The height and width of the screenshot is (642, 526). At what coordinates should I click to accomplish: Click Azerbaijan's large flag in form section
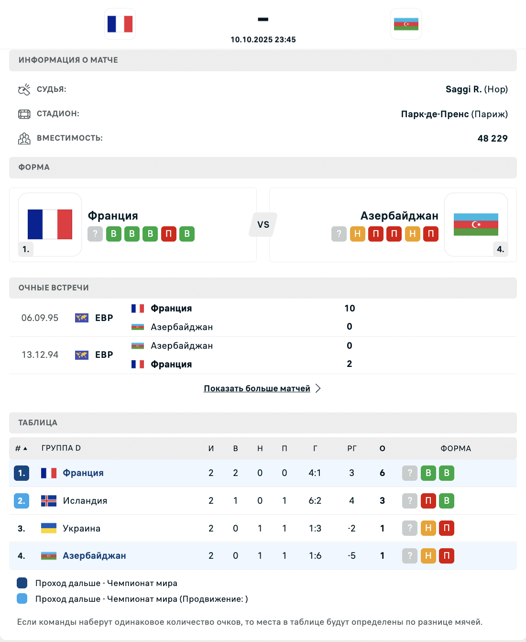[x=476, y=224]
